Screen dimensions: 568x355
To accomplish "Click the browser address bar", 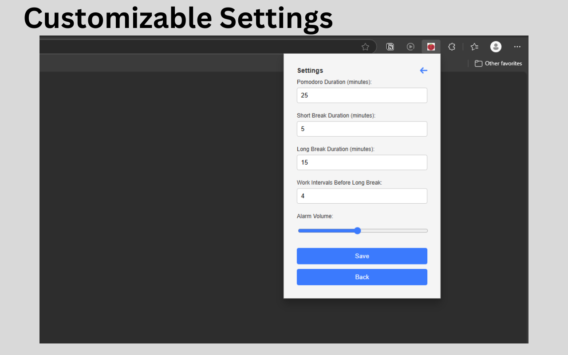I will pyautogui.click(x=200, y=47).
